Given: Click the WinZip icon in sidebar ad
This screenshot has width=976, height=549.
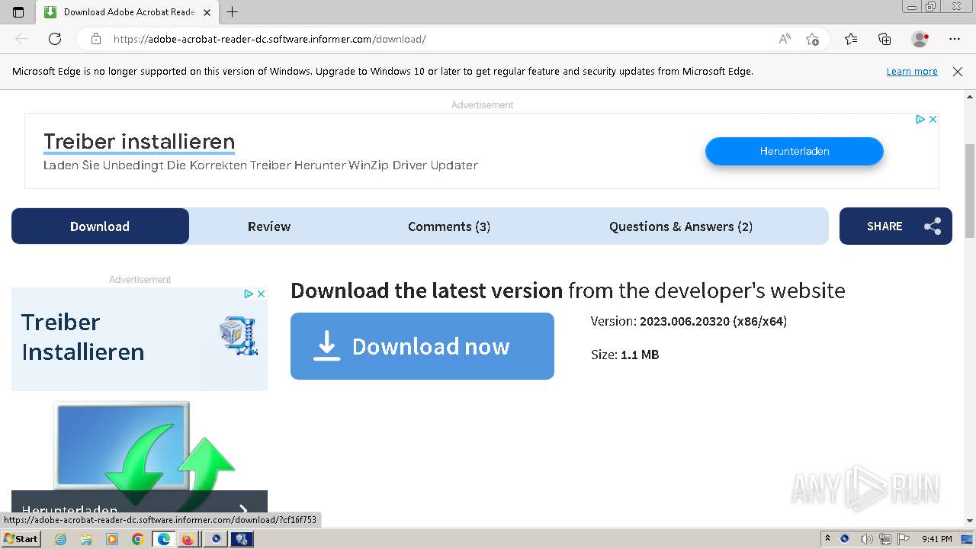Looking at the screenshot, I should 239,336.
